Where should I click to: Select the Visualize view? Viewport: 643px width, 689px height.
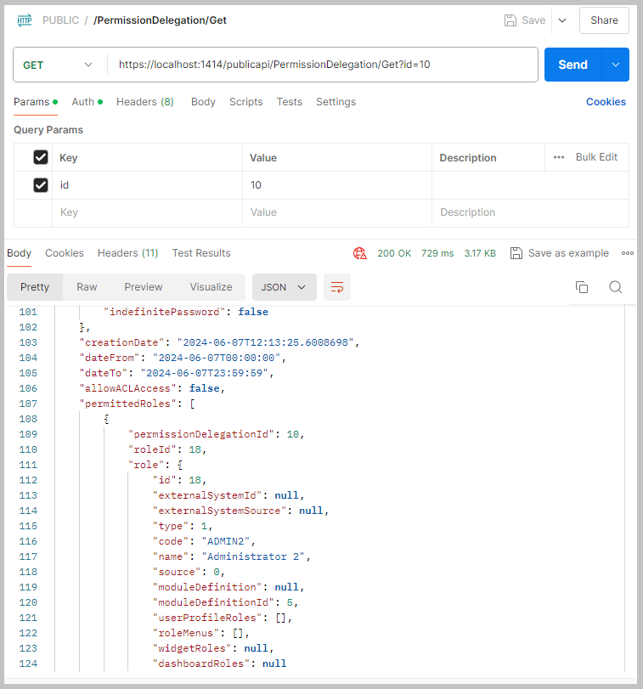click(x=211, y=287)
